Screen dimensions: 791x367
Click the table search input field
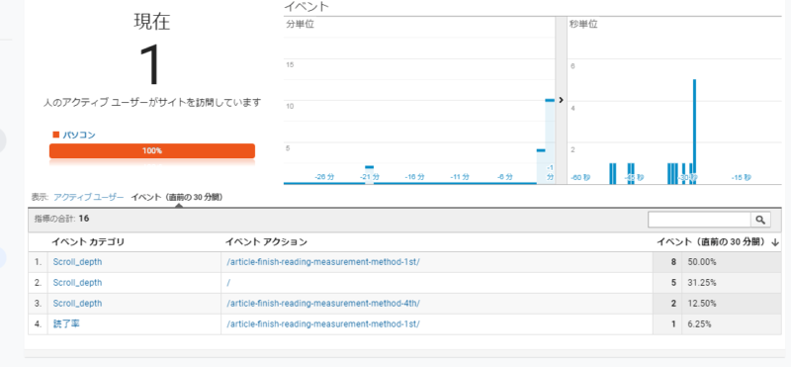click(x=700, y=220)
